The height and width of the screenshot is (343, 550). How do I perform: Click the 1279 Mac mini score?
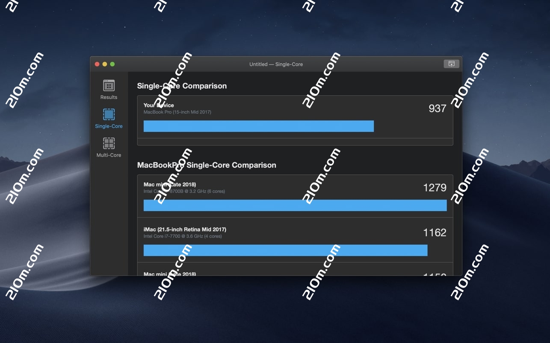click(x=435, y=188)
